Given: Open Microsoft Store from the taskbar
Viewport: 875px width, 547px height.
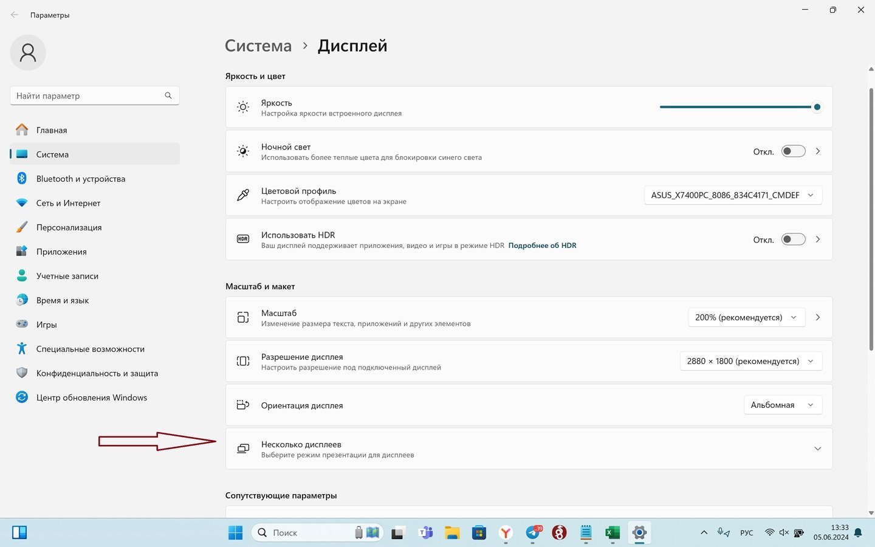Looking at the screenshot, I should pyautogui.click(x=479, y=533).
